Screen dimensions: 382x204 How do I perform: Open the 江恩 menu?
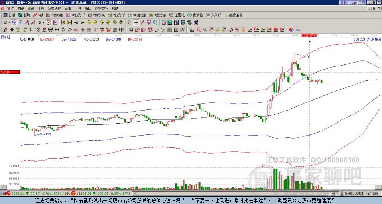tap(41, 9)
